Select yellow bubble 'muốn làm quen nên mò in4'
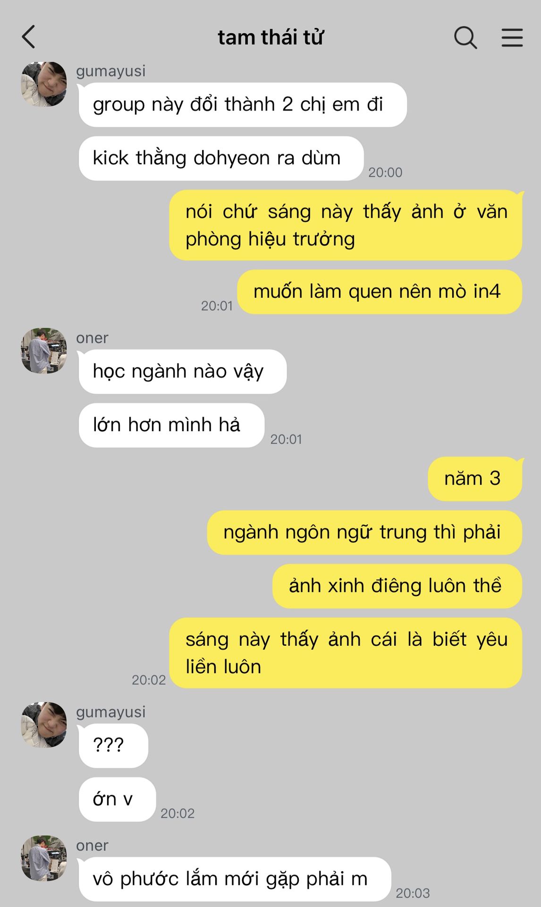This screenshot has height=907, width=541. (380, 292)
